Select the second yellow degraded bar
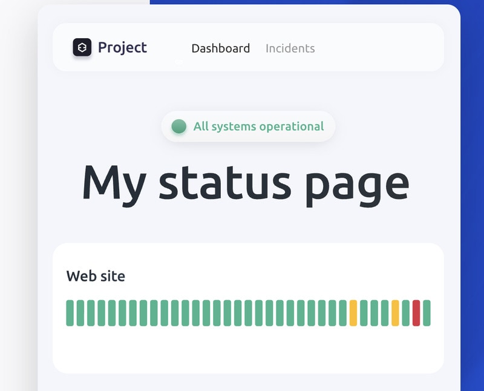484x391 pixels. 395,313
